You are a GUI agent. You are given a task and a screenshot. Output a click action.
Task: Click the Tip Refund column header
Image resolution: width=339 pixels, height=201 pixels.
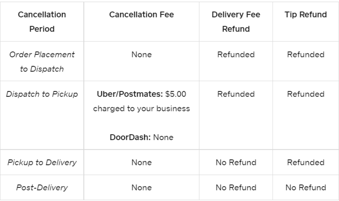coord(306,14)
